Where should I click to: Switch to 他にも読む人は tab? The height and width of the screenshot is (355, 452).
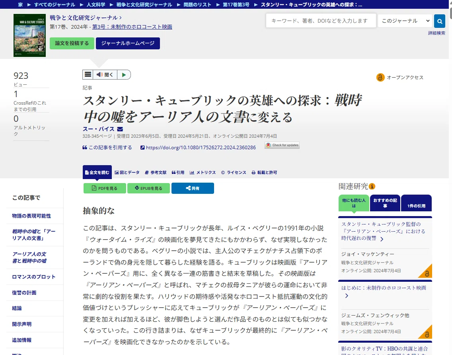click(354, 203)
